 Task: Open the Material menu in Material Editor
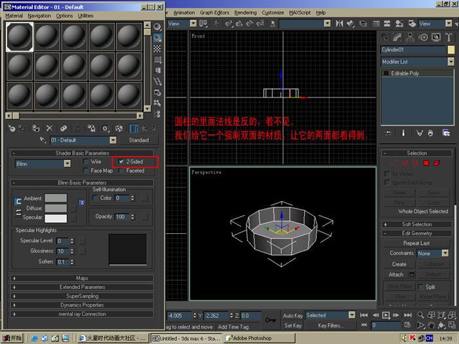[x=14, y=16]
